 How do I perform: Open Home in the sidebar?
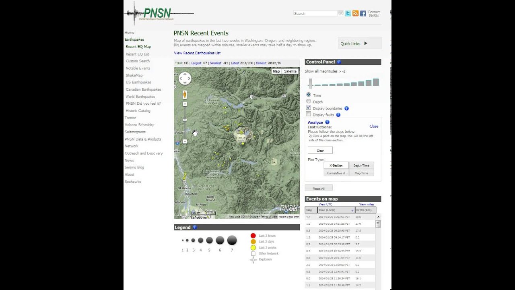[130, 33]
